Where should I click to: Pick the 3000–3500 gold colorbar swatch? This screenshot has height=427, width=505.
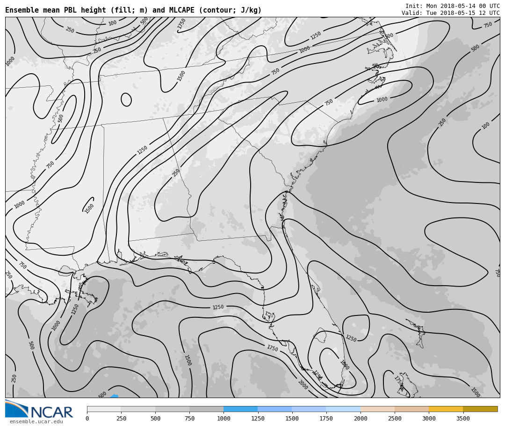pyautogui.click(x=446, y=409)
